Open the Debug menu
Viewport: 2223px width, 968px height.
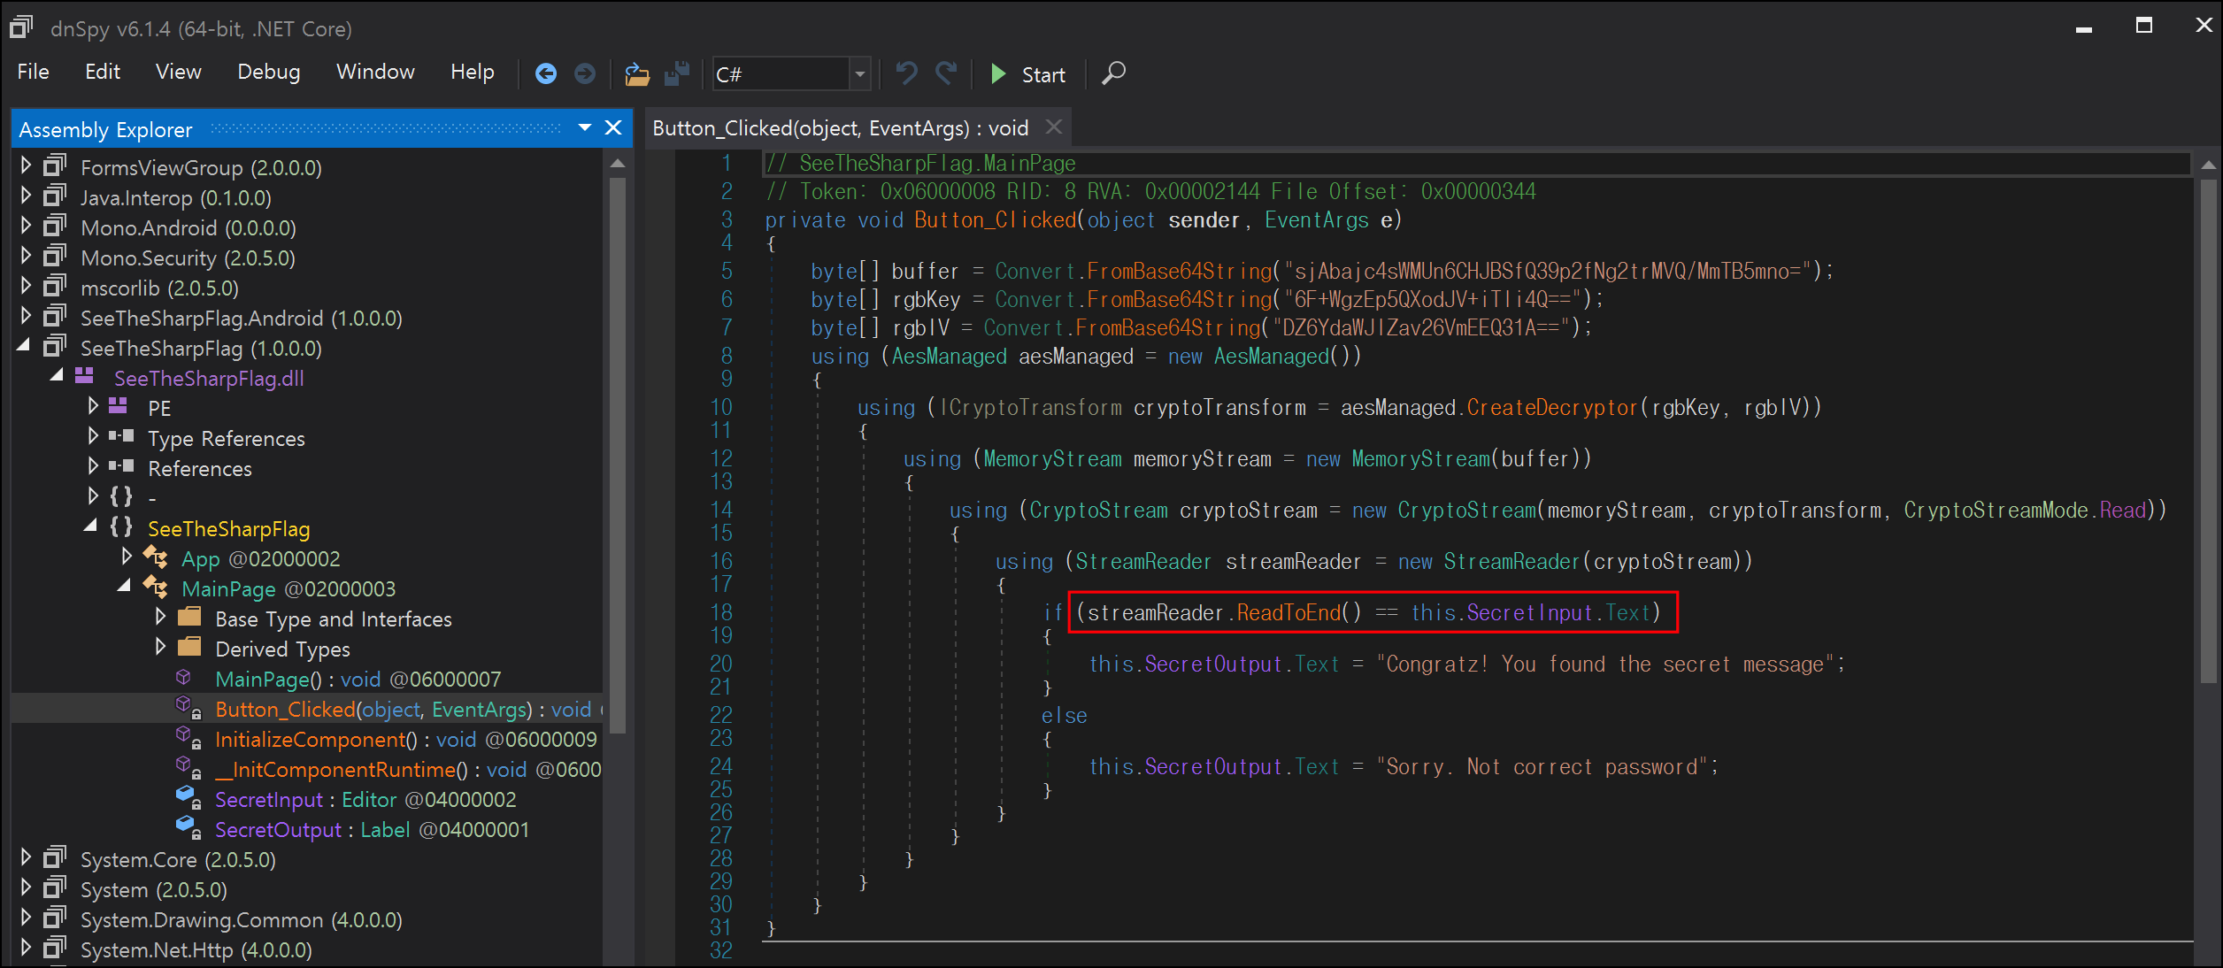tap(268, 73)
